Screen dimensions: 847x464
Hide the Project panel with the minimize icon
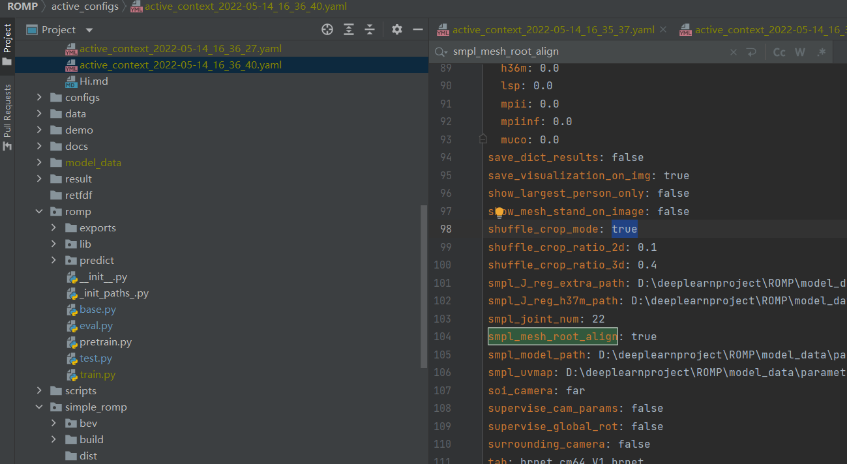(417, 29)
